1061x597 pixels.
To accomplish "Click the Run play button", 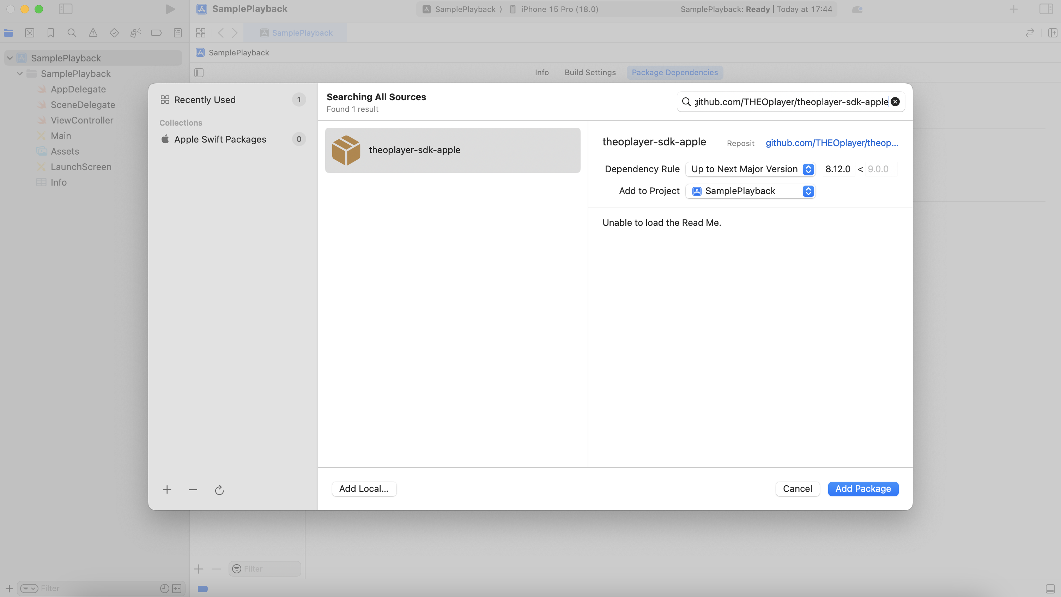I will click(x=170, y=9).
